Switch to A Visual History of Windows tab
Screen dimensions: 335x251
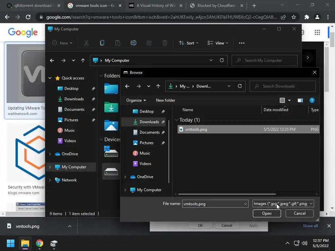click(x=156, y=6)
